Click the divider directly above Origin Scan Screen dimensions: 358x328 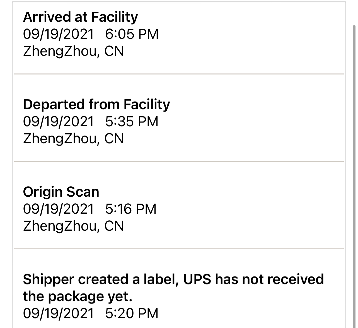pyautogui.click(x=179, y=161)
